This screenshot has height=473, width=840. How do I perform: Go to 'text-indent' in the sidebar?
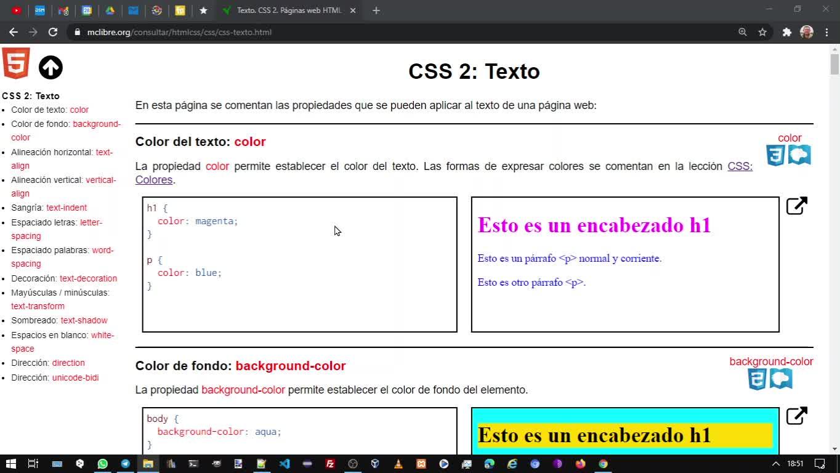67,208
